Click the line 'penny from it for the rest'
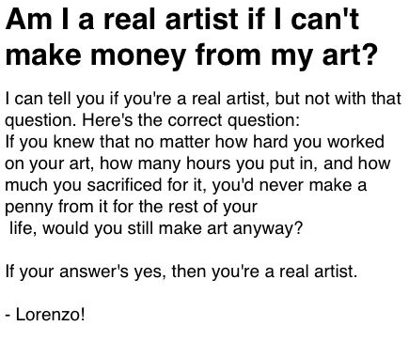The image size is (409, 357). coord(131,207)
